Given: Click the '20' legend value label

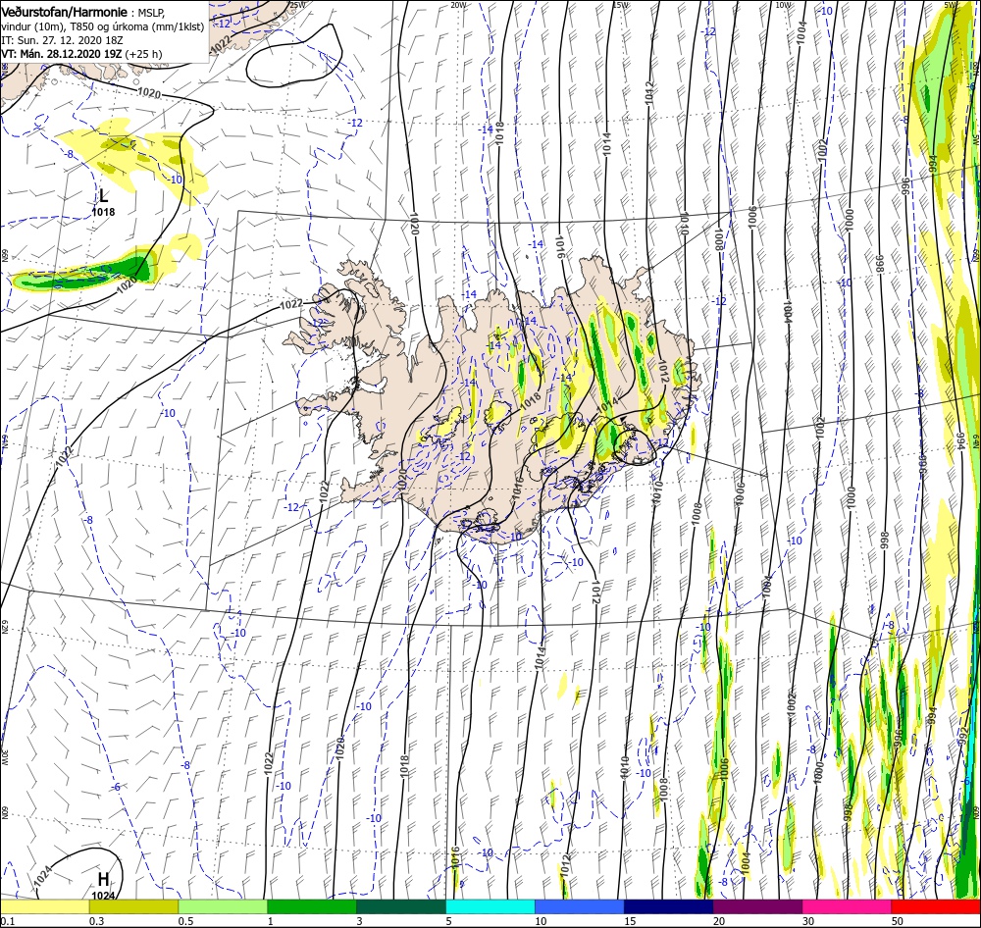Looking at the screenshot, I should click(719, 921).
